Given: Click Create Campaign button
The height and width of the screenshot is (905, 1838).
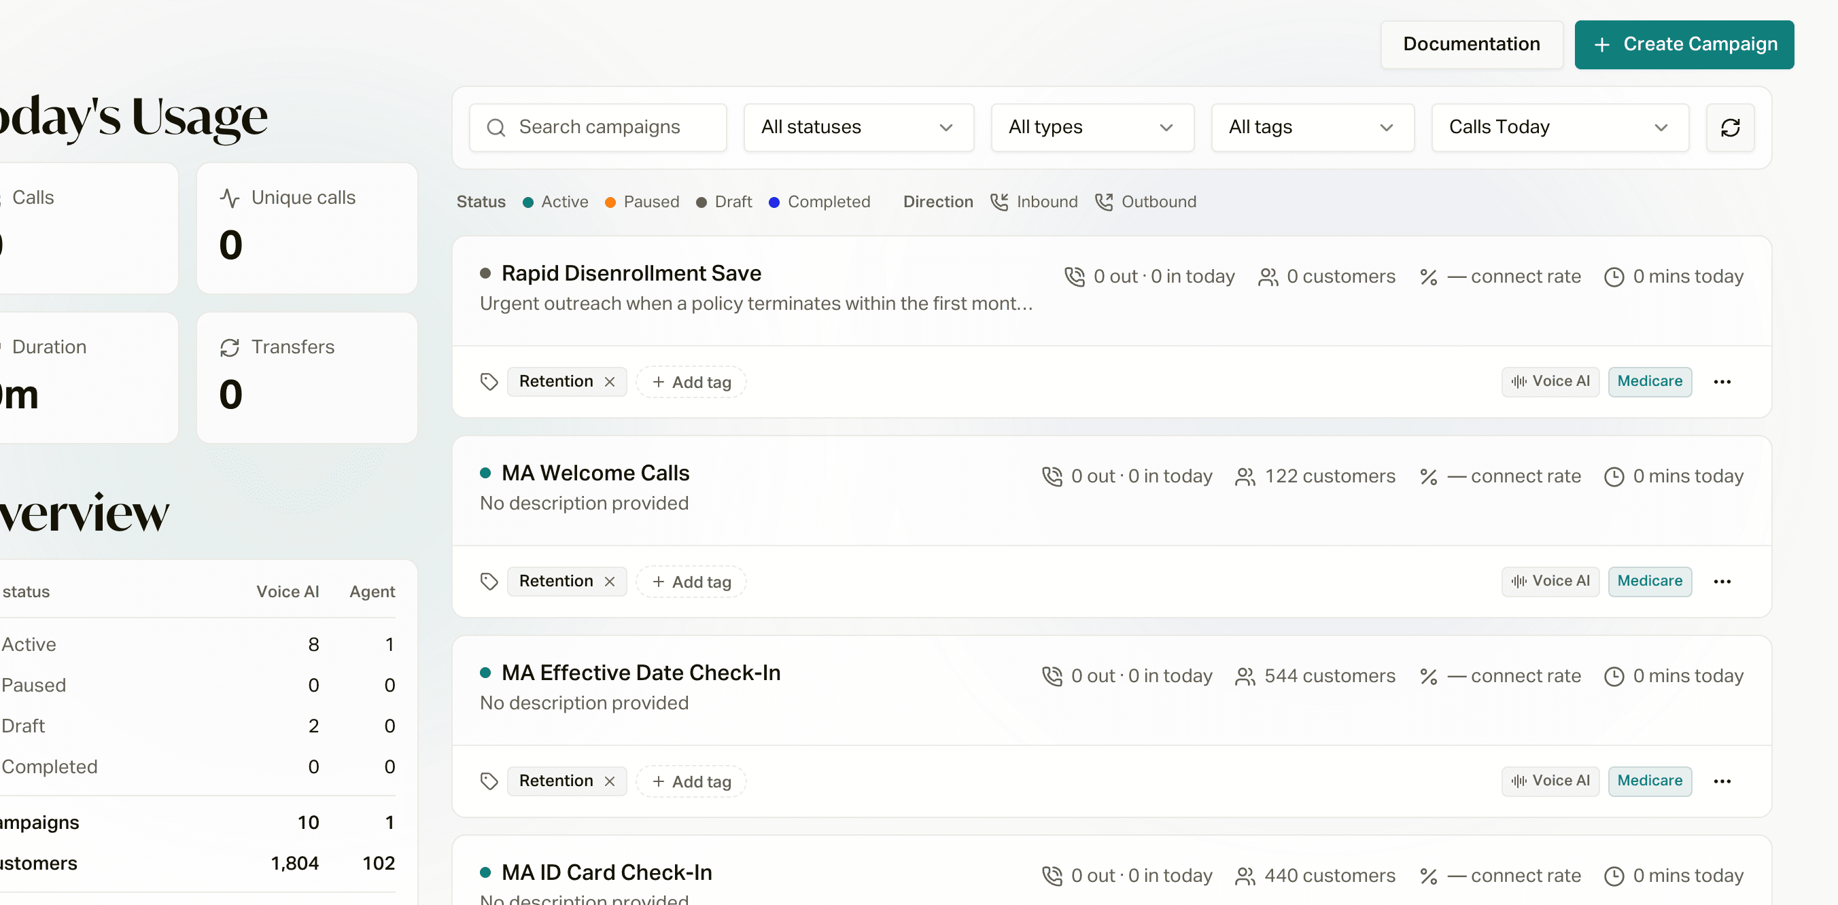Looking at the screenshot, I should click(1684, 44).
